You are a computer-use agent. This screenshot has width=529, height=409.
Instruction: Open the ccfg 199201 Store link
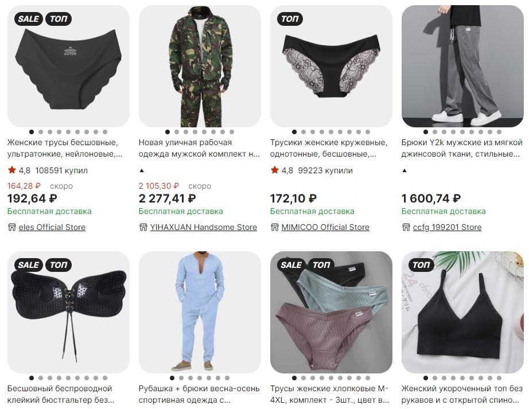click(x=447, y=227)
